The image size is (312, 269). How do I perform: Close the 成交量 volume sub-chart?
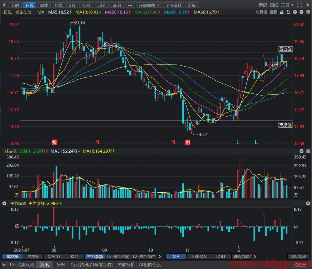[x=301, y=151]
